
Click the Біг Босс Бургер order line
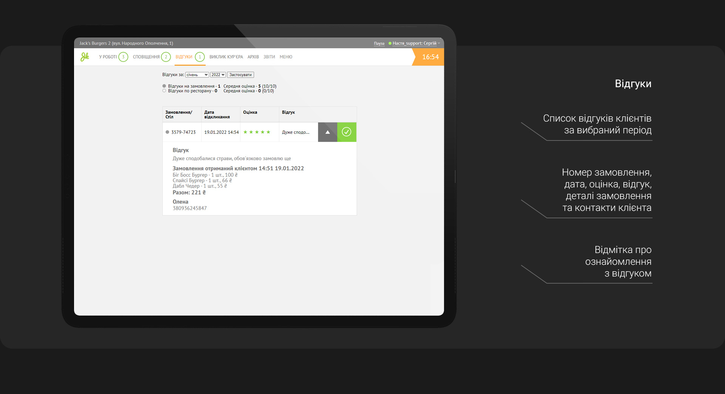(205, 175)
